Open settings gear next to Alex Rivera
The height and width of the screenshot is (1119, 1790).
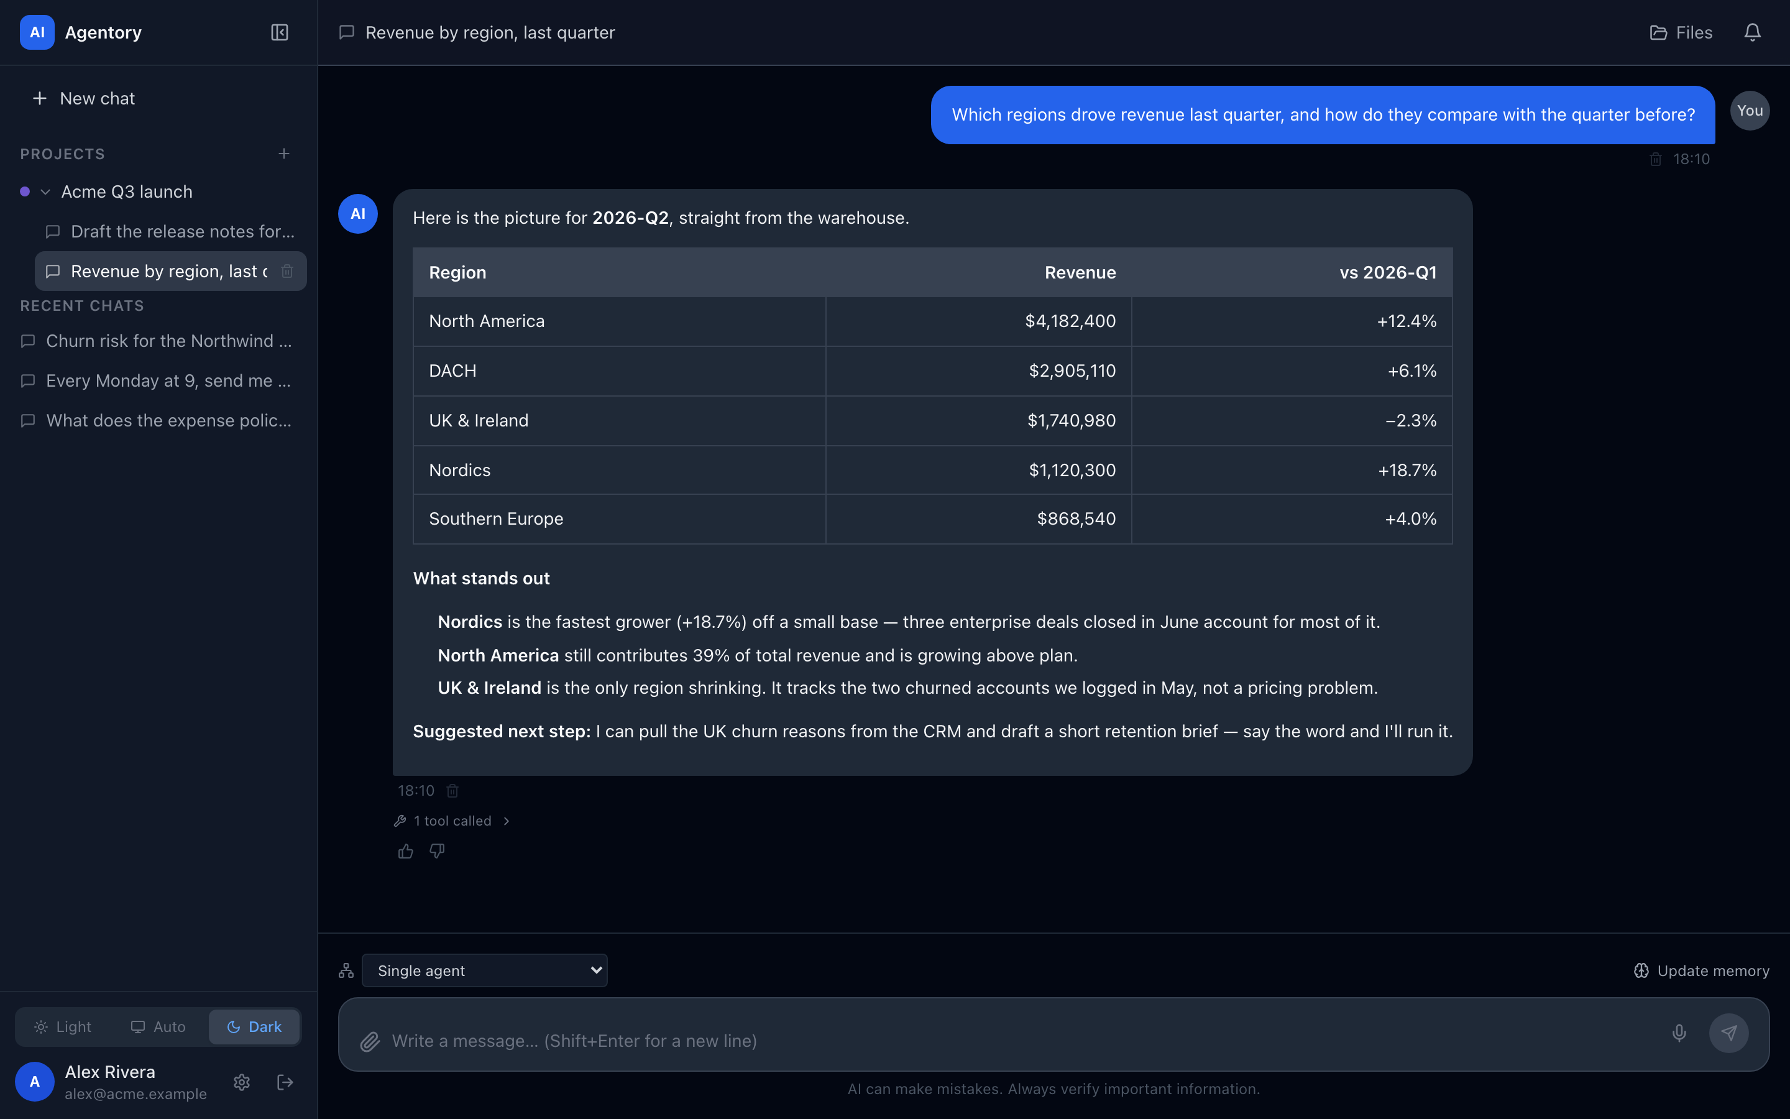click(242, 1082)
